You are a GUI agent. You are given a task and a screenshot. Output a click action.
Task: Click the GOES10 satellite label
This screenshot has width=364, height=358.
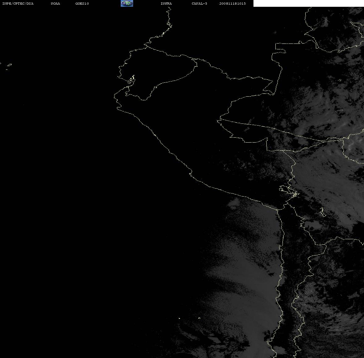(x=82, y=3)
